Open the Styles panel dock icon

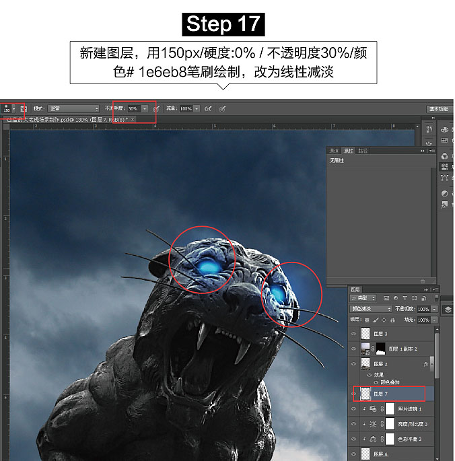click(x=445, y=205)
